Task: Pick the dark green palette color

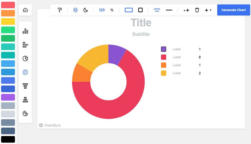Action: click(8, 38)
